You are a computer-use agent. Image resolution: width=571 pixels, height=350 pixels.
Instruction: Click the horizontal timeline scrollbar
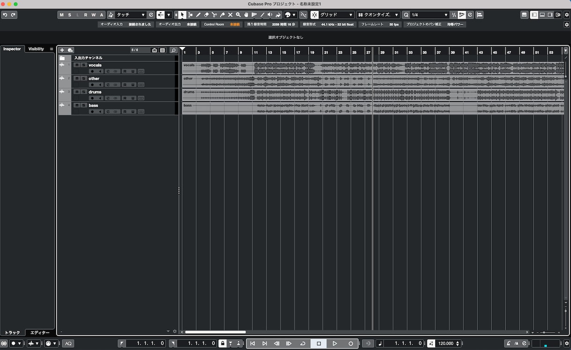tap(215, 332)
